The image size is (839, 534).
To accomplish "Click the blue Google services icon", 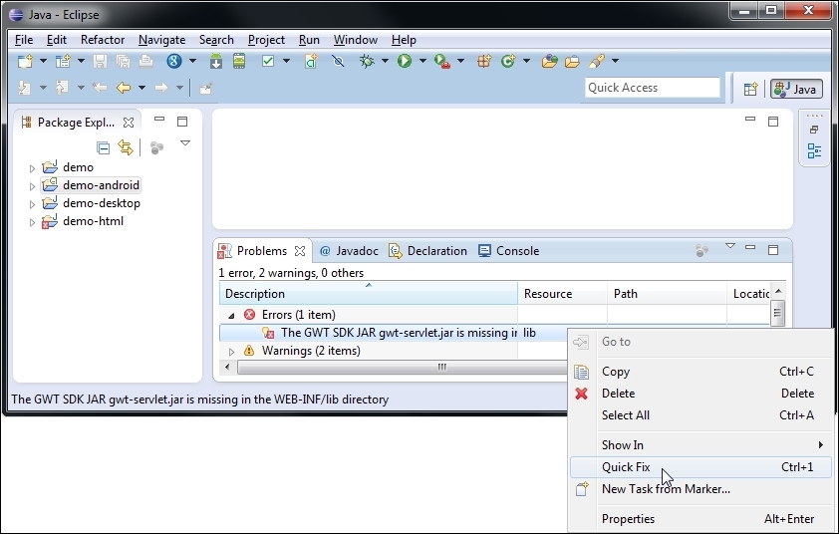I will click(174, 61).
